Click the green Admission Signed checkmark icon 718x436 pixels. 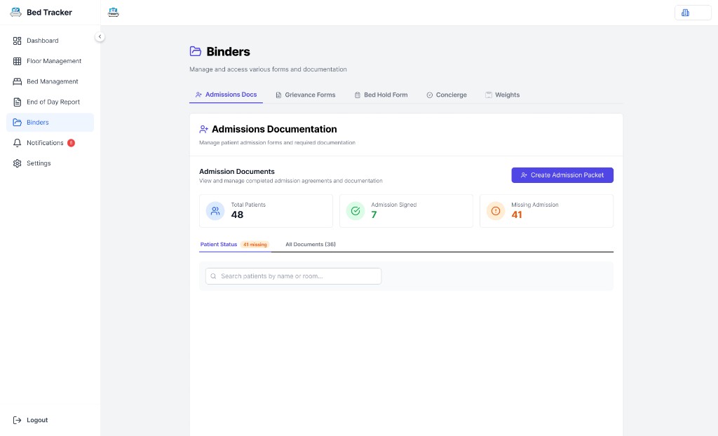[x=355, y=211]
